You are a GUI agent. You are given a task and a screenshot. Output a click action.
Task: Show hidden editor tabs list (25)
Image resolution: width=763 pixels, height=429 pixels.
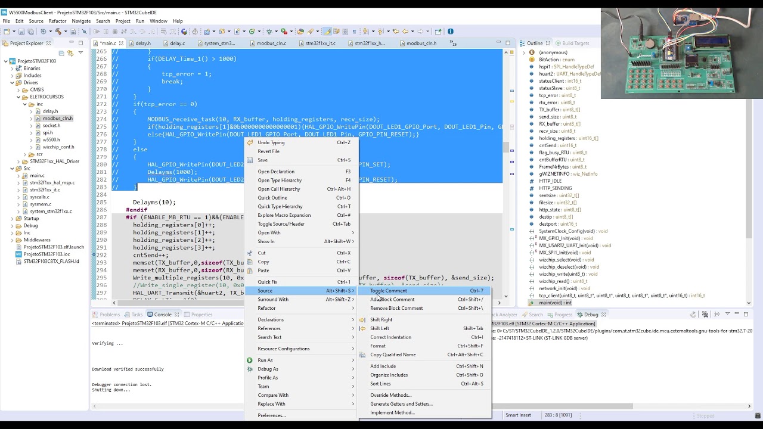(x=454, y=43)
